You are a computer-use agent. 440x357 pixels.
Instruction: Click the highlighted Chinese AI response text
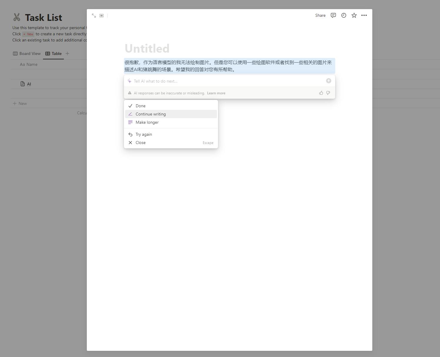click(x=229, y=66)
